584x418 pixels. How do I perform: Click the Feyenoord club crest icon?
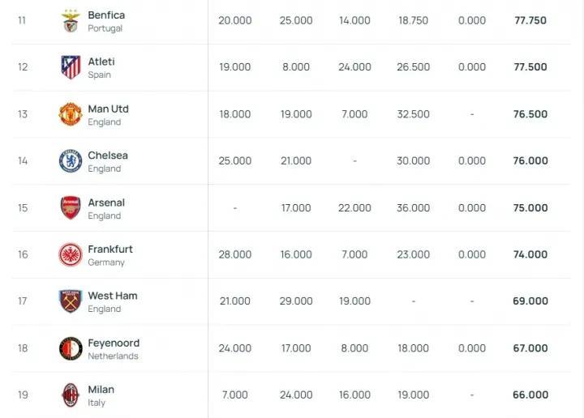(x=71, y=348)
